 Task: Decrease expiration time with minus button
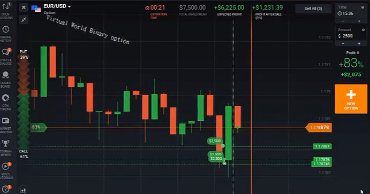point(343,21)
